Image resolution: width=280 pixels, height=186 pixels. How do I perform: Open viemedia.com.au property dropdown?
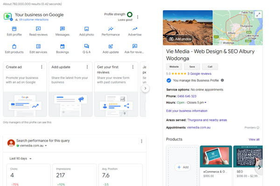tap(32, 146)
